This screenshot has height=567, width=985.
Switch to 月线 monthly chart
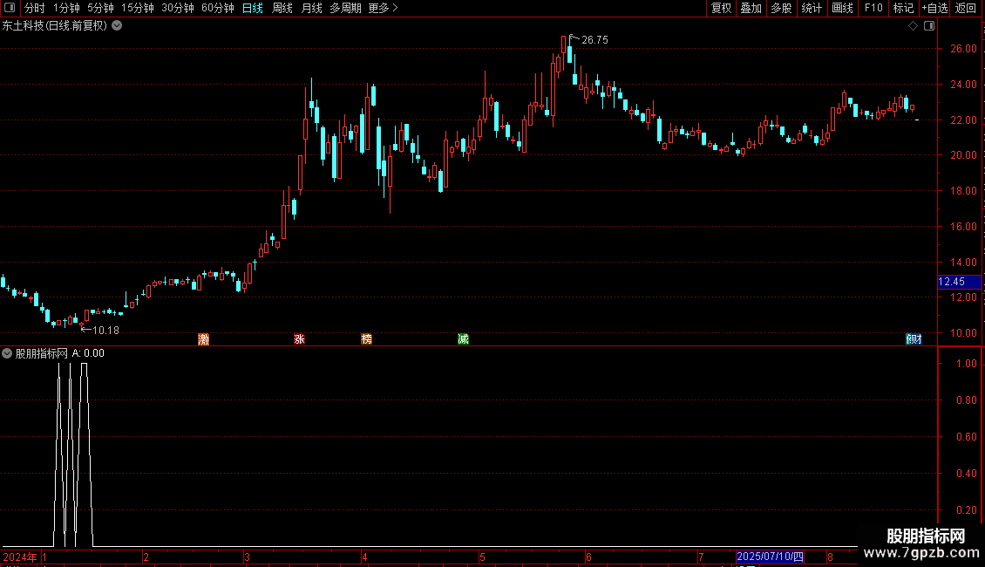pos(311,8)
